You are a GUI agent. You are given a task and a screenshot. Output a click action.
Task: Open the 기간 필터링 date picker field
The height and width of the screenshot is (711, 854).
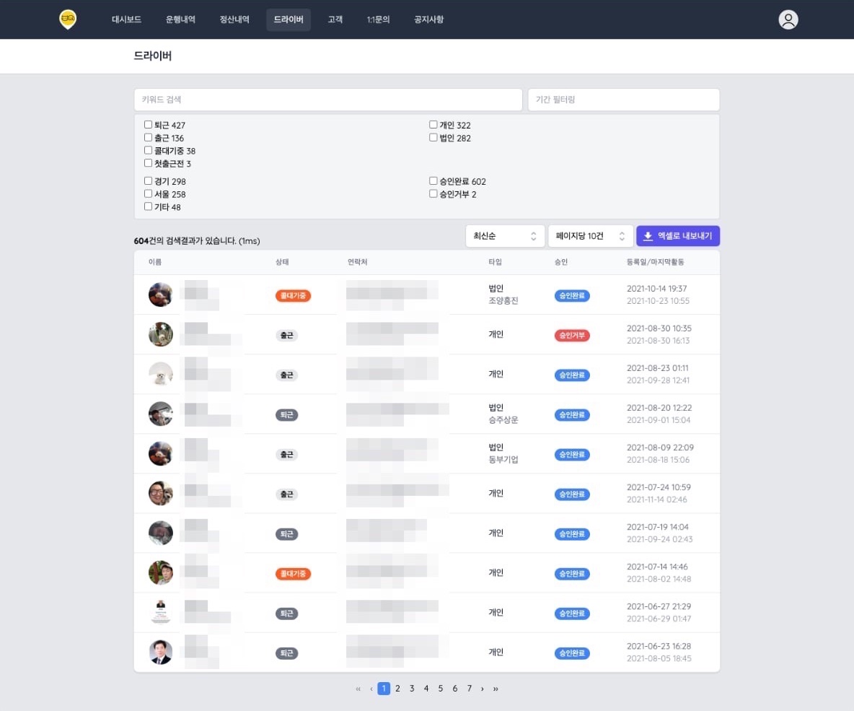point(624,100)
